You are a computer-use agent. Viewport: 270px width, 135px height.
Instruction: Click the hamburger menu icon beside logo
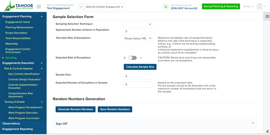(x=39, y=6)
